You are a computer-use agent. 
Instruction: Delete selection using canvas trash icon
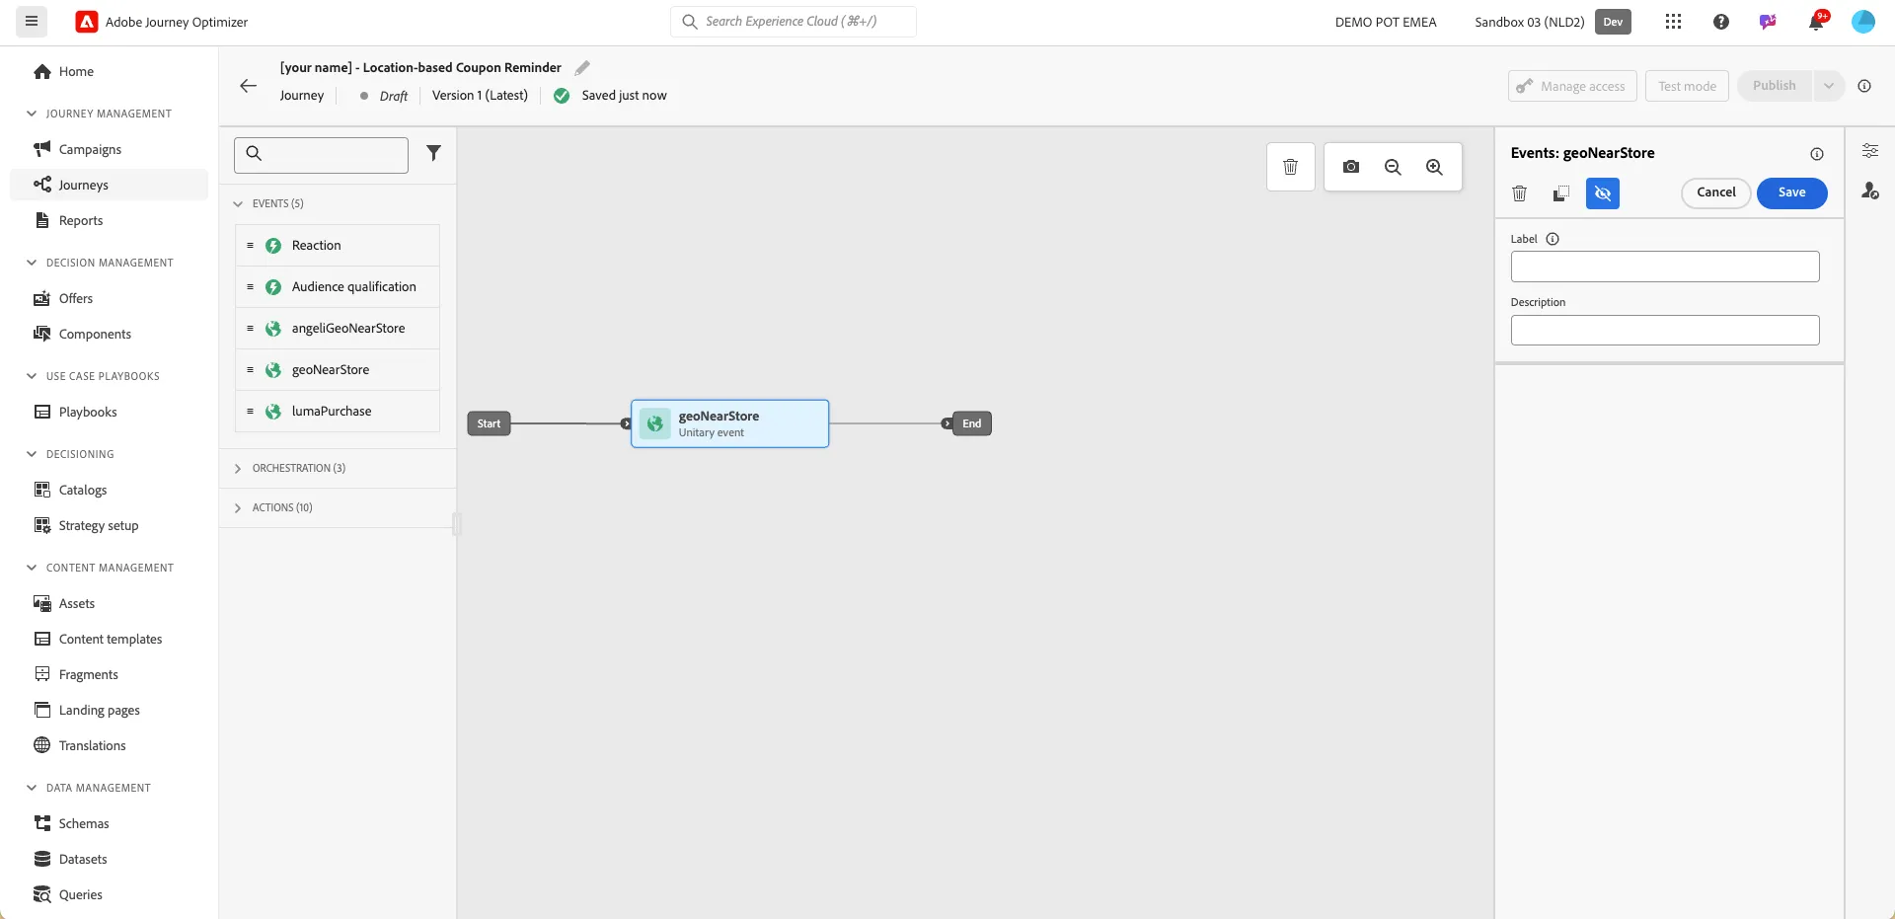[x=1290, y=167]
